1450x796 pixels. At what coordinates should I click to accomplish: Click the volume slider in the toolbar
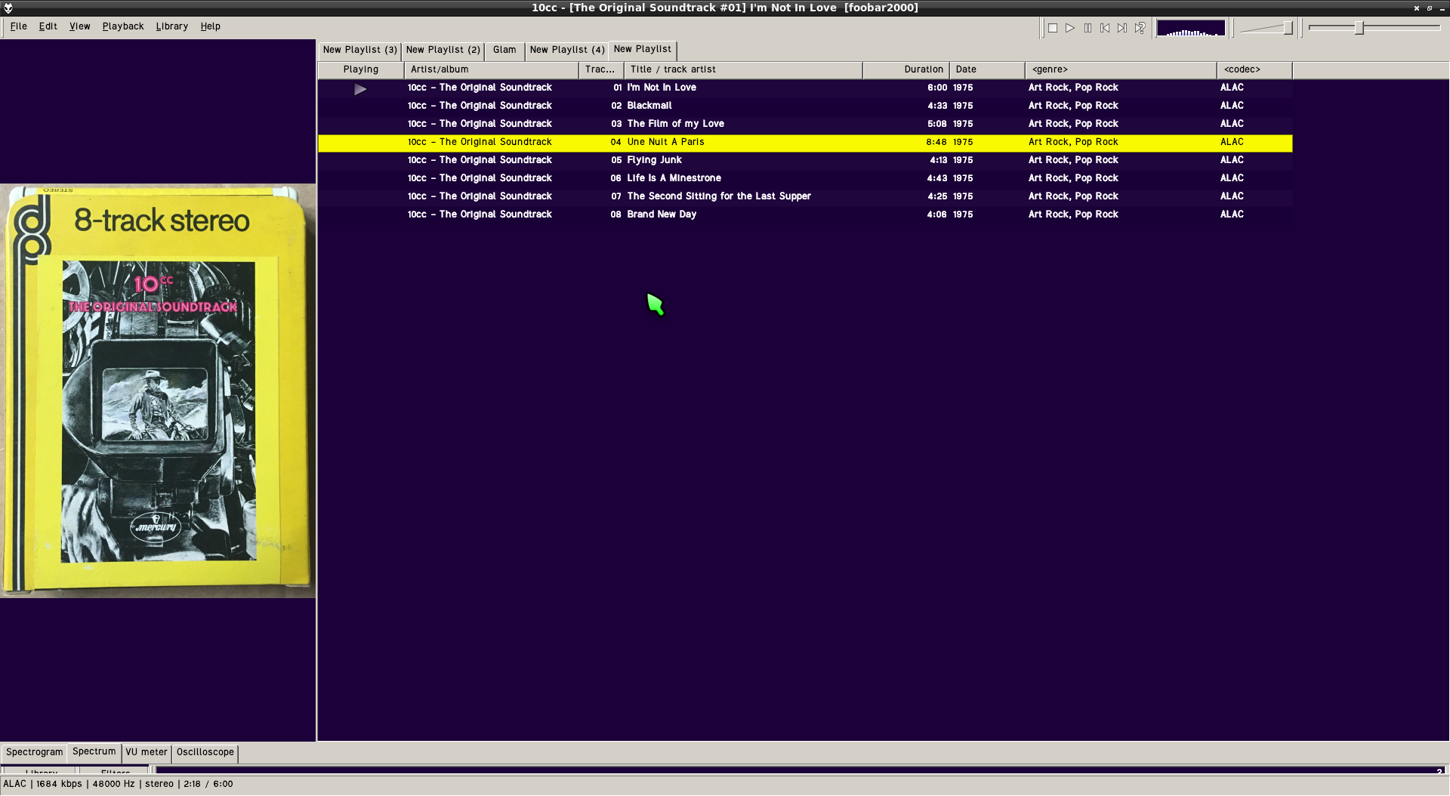coord(1267,28)
